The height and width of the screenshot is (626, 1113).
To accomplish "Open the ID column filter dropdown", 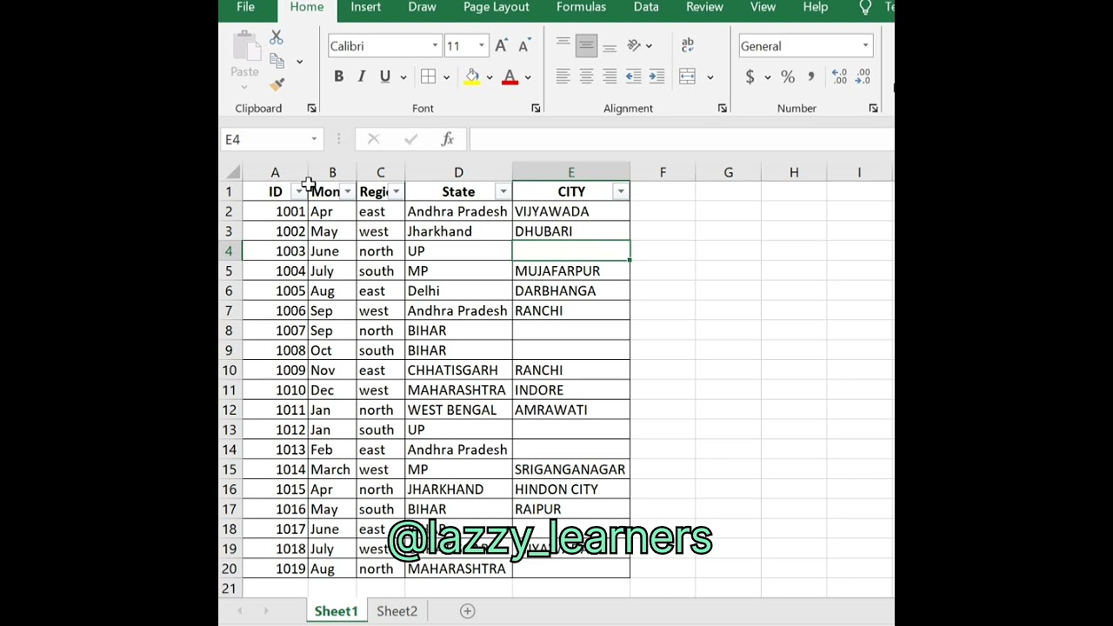I will tap(299, 191).
